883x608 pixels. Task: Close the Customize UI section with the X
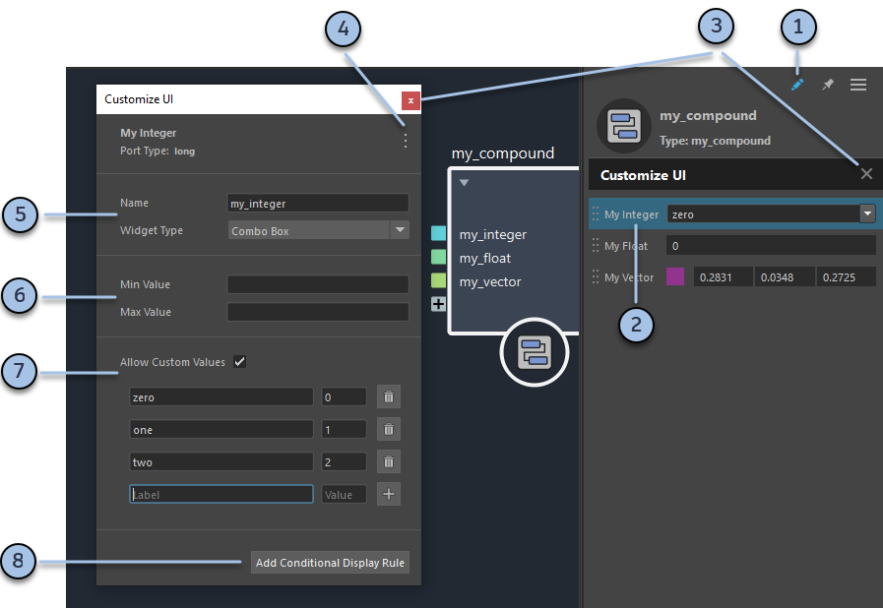pyautogui.click(x=866, y=173)
